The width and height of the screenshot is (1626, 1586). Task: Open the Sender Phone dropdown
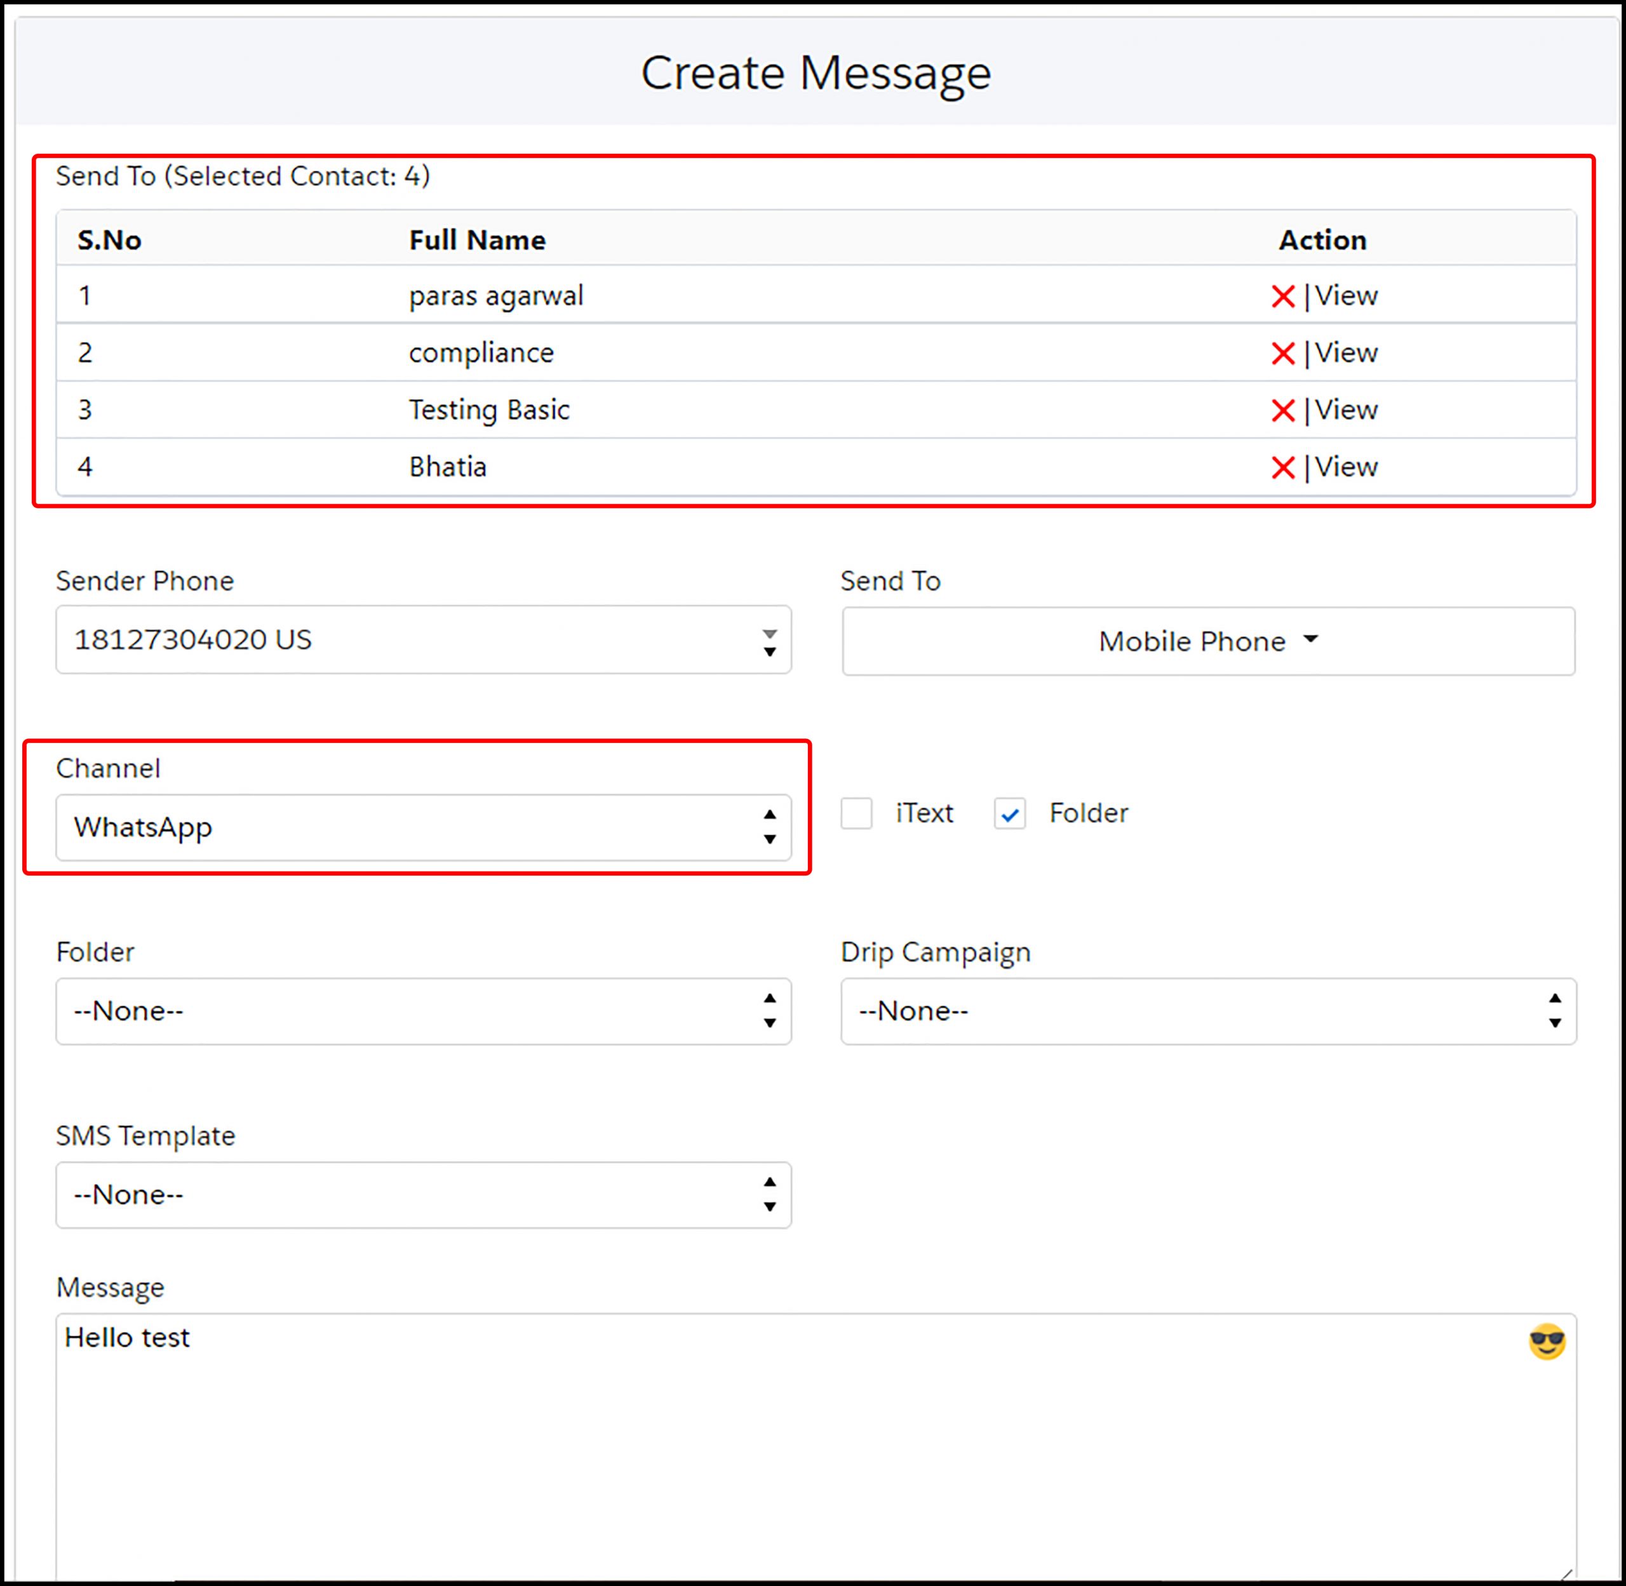424,640
